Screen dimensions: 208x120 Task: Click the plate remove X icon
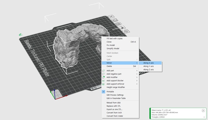111,17
